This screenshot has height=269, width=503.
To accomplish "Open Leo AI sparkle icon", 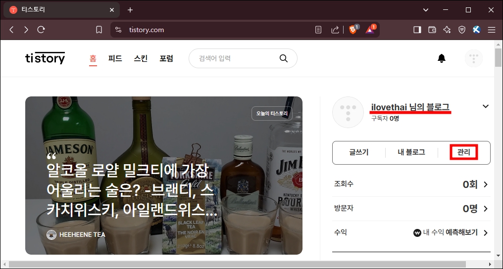I will click(447, 30).
